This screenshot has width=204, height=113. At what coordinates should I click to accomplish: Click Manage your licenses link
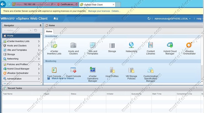99,11
